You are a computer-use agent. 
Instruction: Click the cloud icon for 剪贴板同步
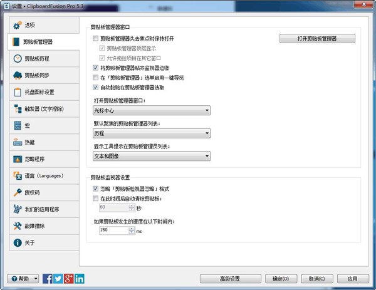click(x=18, y=75)
